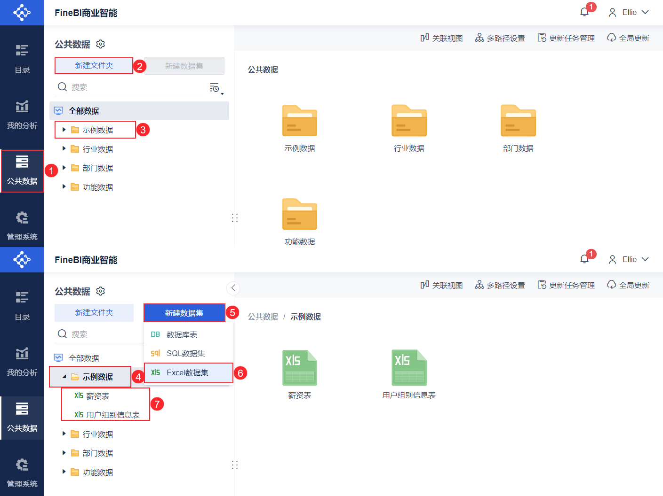Open 管理系统 in the bottom sidebar
The height and width of the screenshot is (496, 663).
(22, 473)
